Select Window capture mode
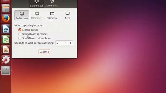 (52, 16)
